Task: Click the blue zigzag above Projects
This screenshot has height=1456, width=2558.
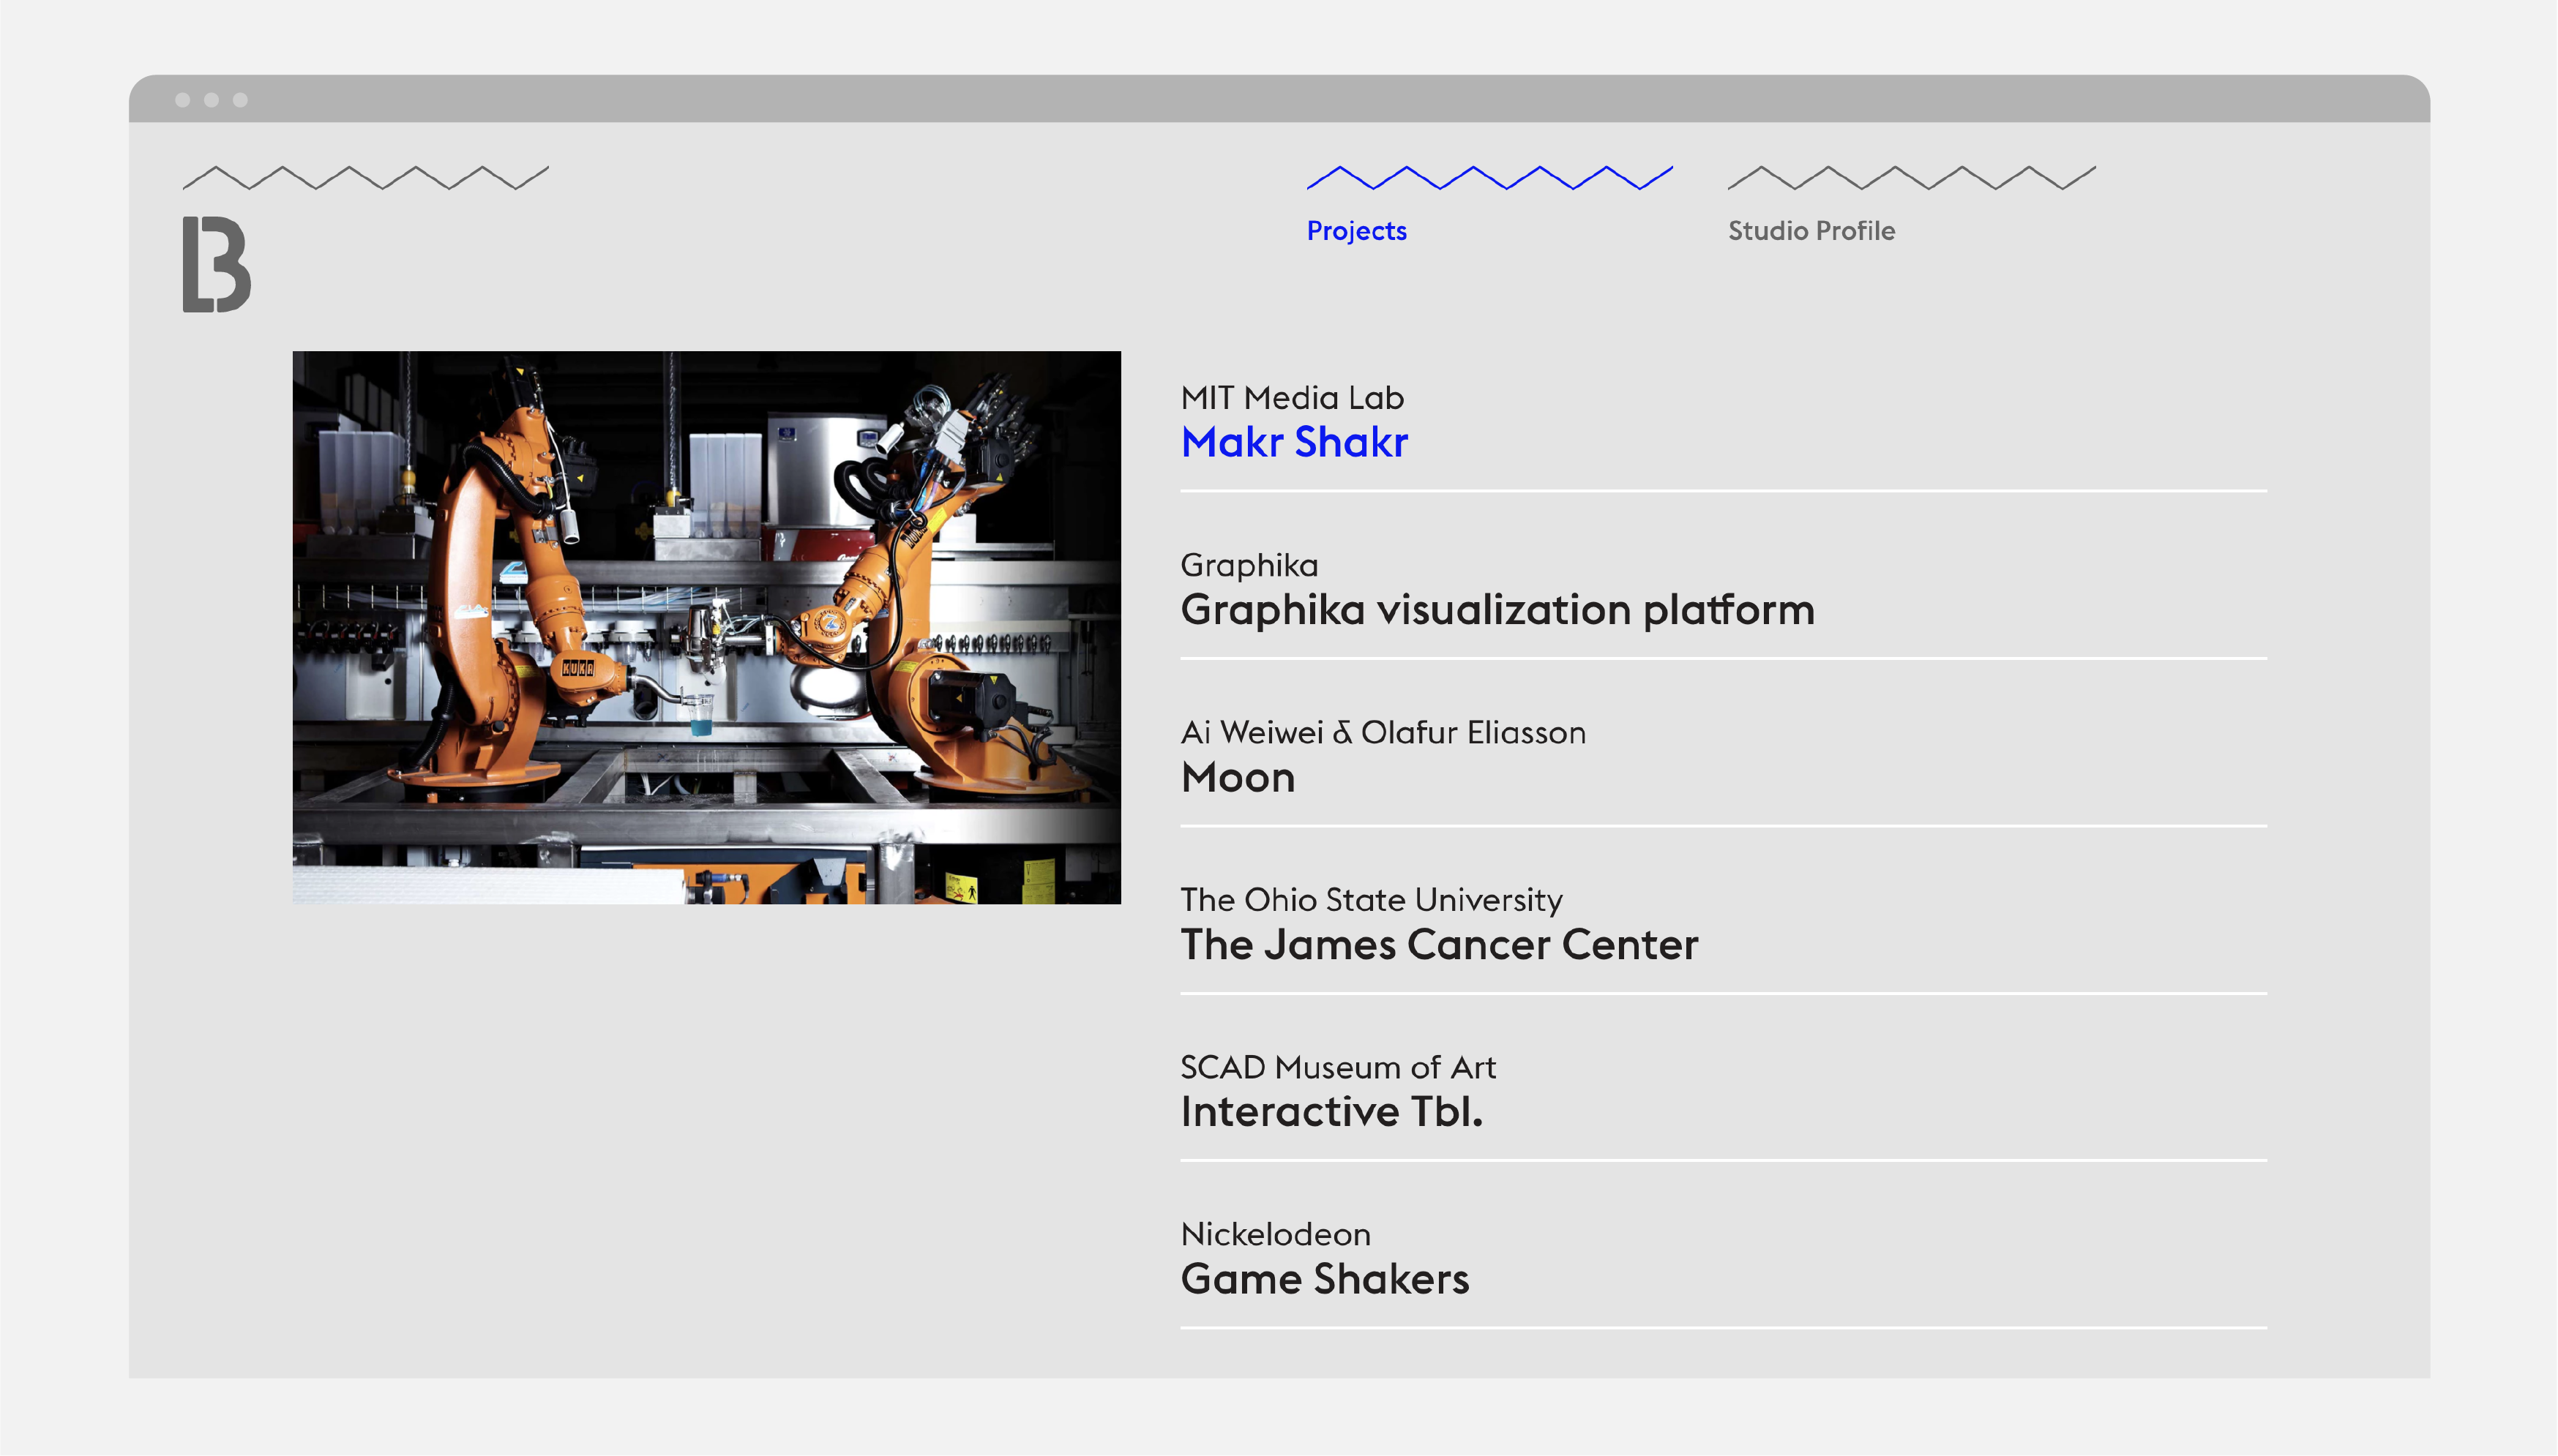Action: pyautogui.click(x=1489, y=177)
